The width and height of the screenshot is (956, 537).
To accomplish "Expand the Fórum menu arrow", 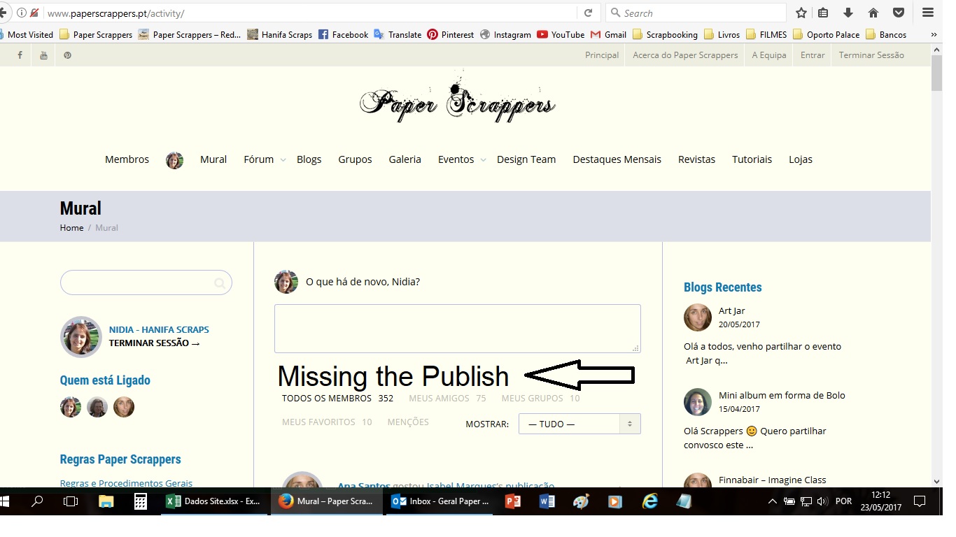I will pyautogui.click(x=283, y=160).
